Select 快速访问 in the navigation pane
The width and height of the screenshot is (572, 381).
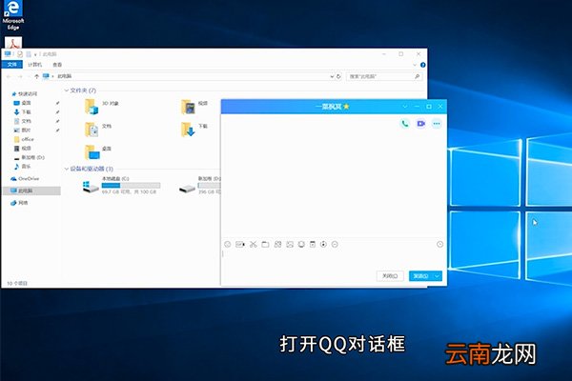click(x=25, y=93)
